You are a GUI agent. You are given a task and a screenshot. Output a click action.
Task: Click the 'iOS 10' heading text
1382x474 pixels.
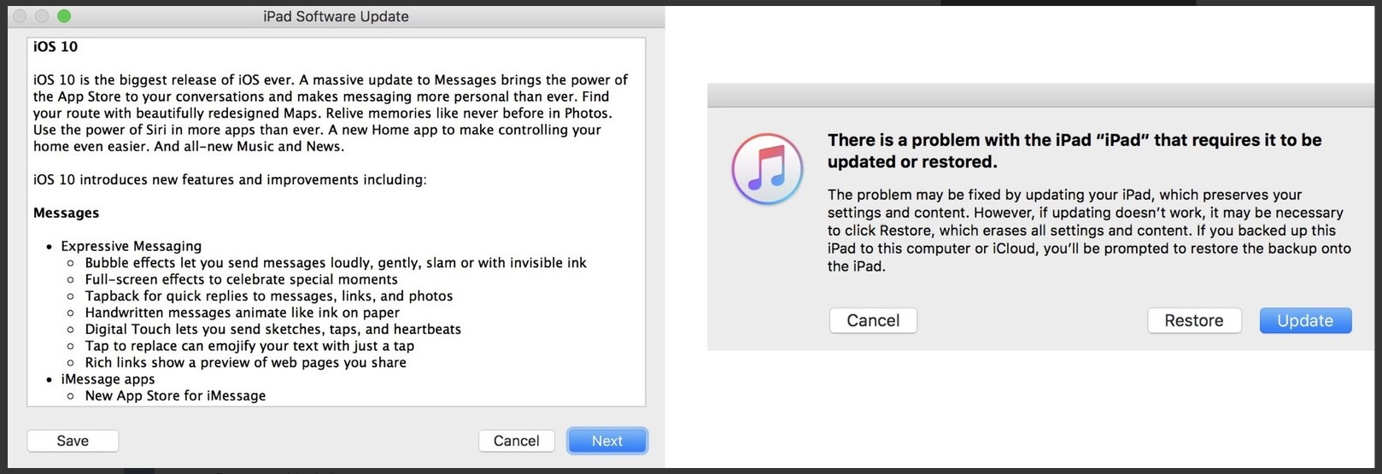[x=56, y=47]
